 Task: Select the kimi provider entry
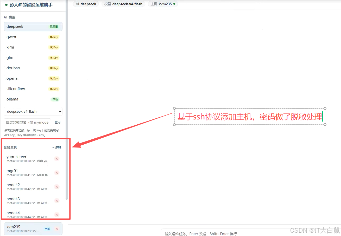pos(33,47)
